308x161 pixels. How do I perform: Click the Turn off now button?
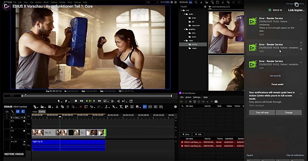[x=262, y=113]
